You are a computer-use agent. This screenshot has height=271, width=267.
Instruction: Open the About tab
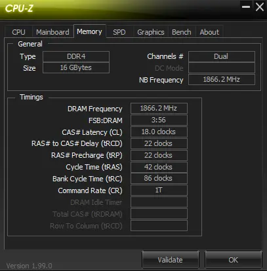209,32
